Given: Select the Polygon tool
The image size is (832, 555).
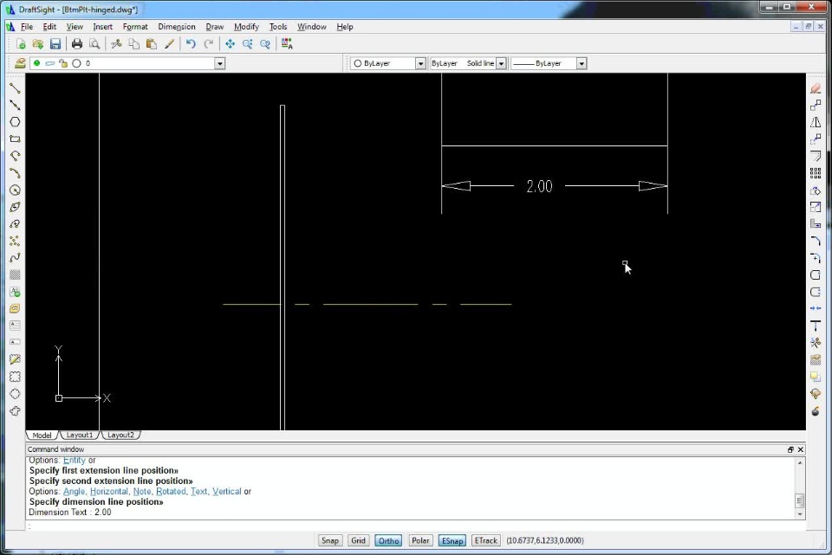Looking at the screenshot, I should 15,122.
